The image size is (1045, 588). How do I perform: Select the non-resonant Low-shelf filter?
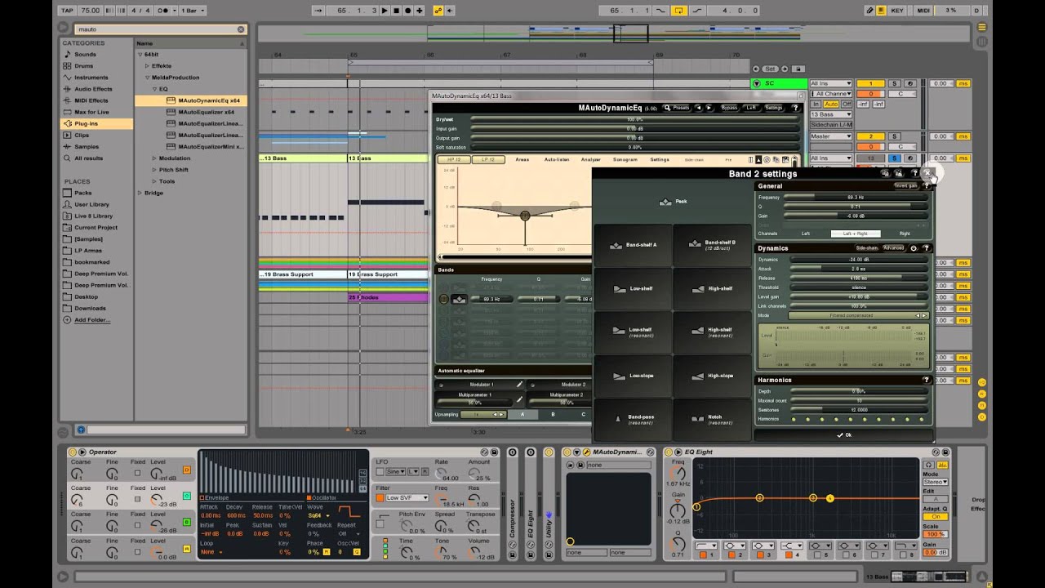pos(633,288)
